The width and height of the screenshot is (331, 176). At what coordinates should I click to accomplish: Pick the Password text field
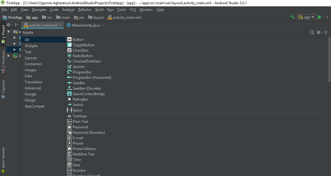(x=78, y=127)
